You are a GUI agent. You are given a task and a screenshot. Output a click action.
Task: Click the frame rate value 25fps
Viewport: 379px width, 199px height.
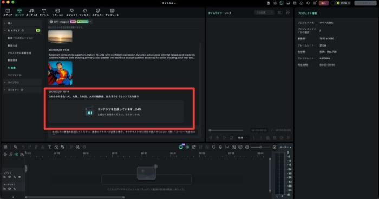point(323,45)
